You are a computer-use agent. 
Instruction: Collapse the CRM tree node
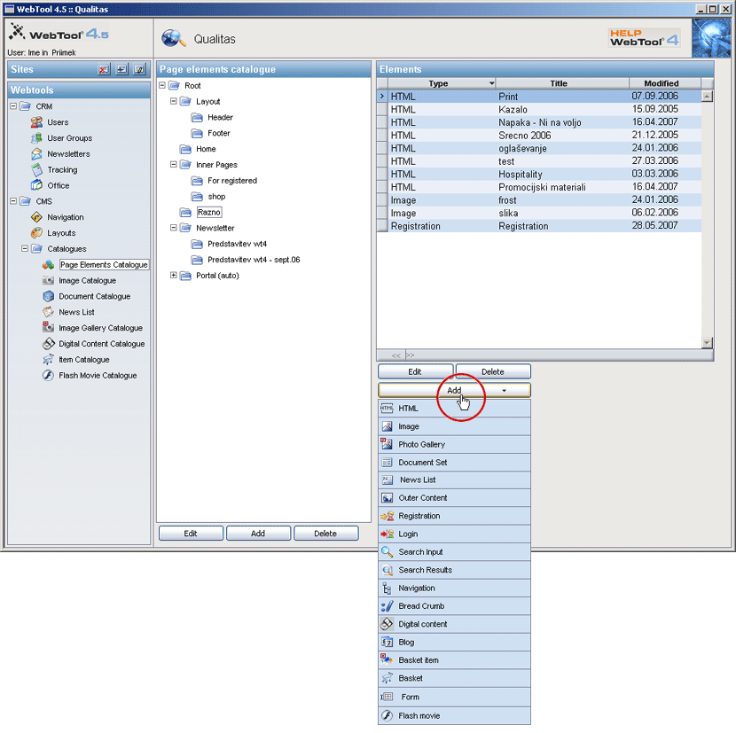point(13,106)
